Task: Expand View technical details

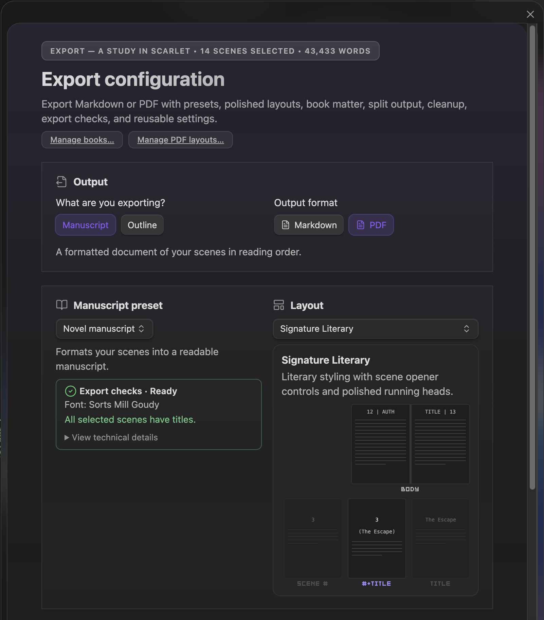Action: point(111,437)
